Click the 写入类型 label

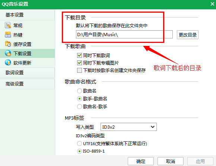tap(85, 127)
